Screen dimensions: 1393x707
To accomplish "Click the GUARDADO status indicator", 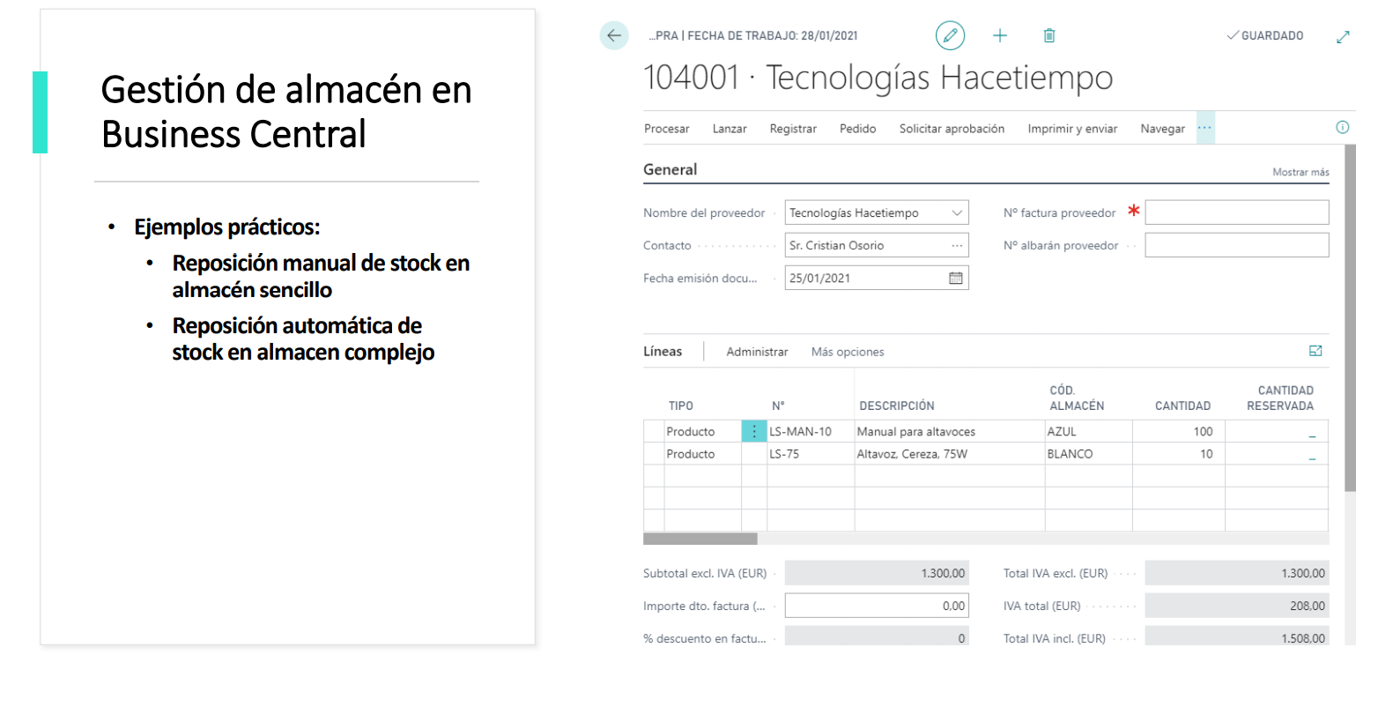I will (x=1265, y=35).
